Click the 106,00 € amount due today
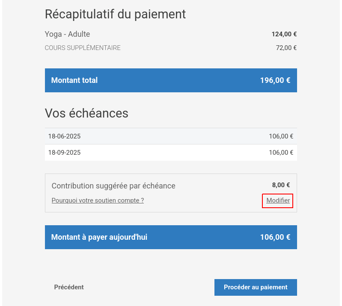Image resolution: width=342 pixels, height=306 pixels. (275, 237)
